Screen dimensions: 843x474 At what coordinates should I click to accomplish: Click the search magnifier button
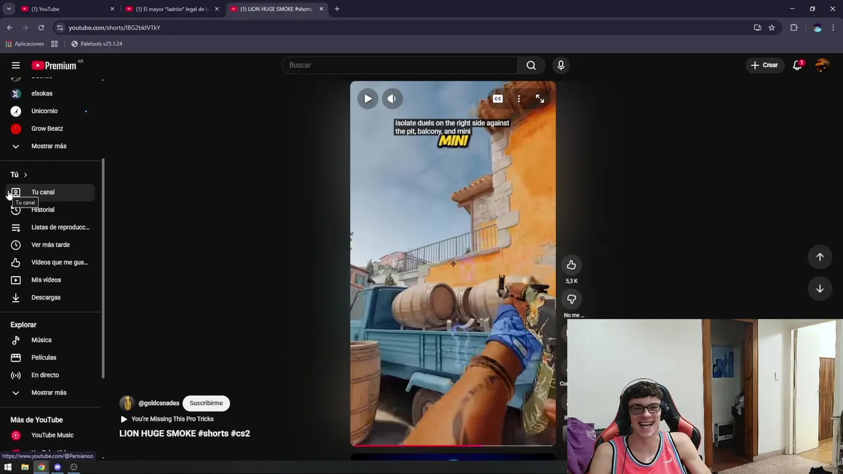click(531, 65)
